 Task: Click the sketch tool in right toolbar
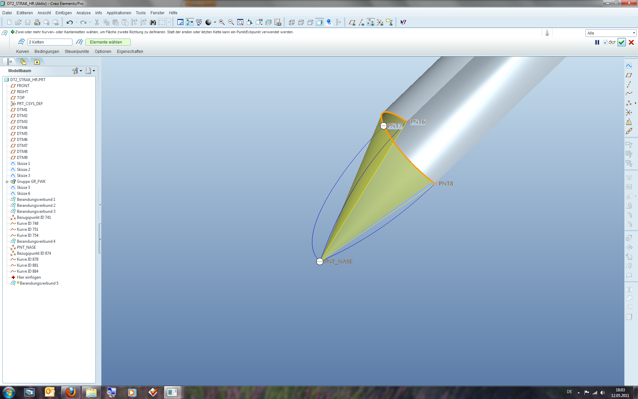point(629,66)
